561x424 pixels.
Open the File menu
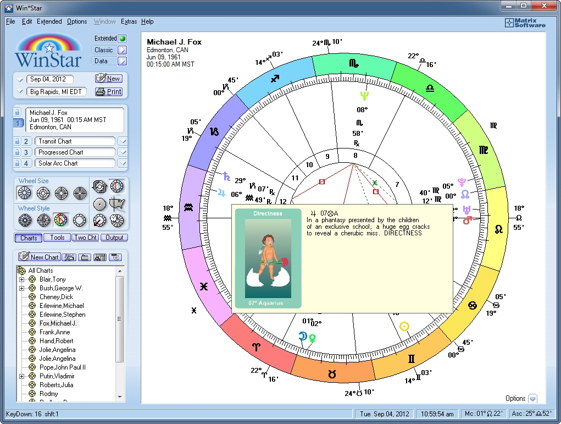[x=10, y=21]
